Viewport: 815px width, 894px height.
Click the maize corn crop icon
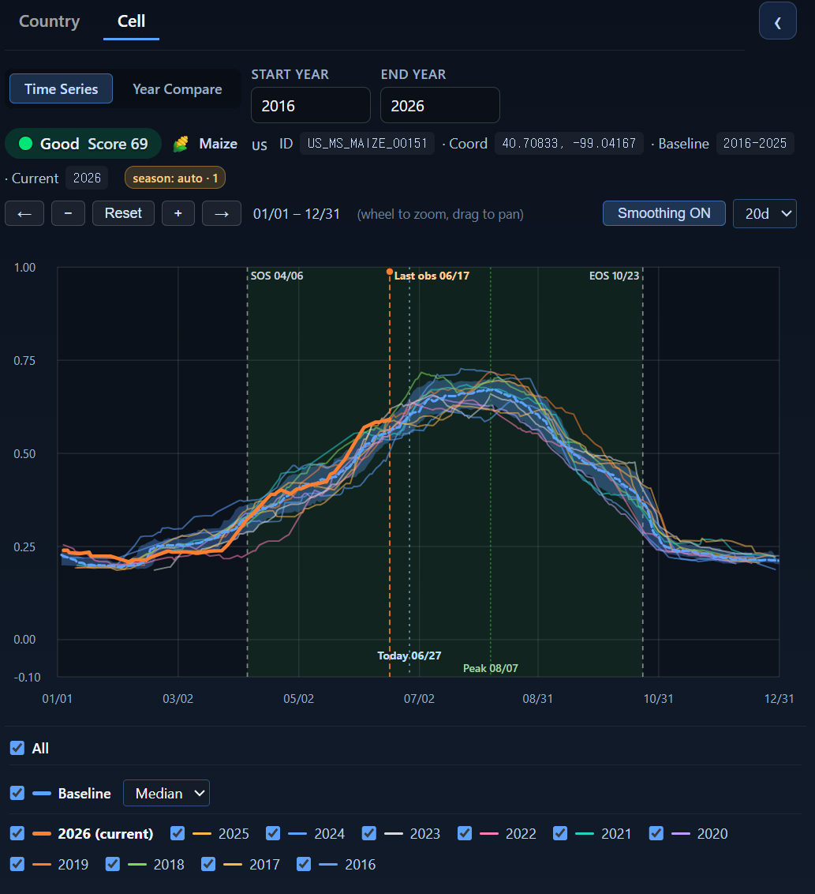point(181,144)
